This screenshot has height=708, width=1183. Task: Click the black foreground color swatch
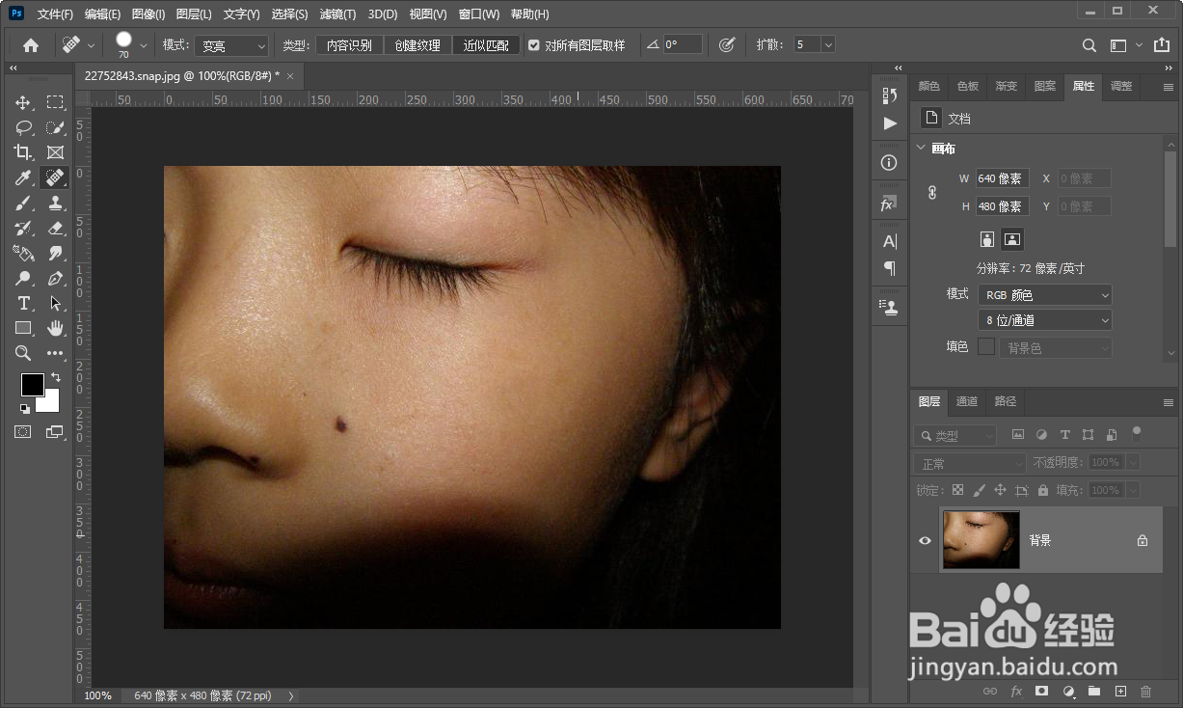pyautogui.click(x=32, y=384)
